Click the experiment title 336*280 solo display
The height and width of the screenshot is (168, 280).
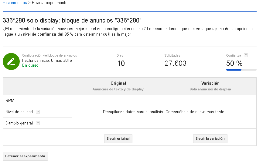[x=72, y=20]
